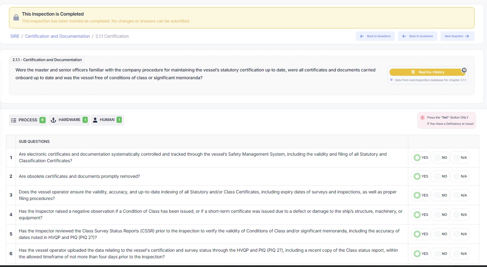The width and height of the screenshot is (487, 267).
Task: Select YES for sub question 1
Action: coord(420,158)
